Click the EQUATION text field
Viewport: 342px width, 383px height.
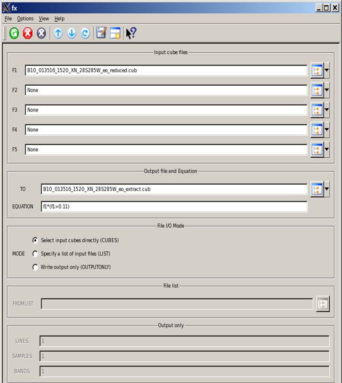(x=174, y=206)
